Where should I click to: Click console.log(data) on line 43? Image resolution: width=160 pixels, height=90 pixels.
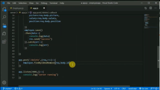[39, 36]
